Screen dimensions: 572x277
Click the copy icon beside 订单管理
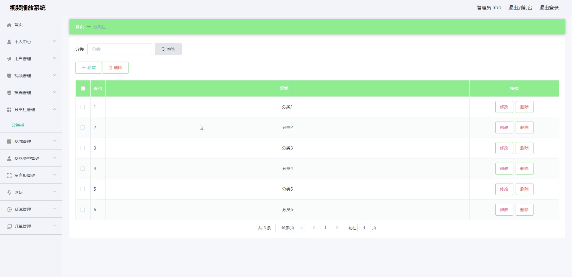coord(9,227)
